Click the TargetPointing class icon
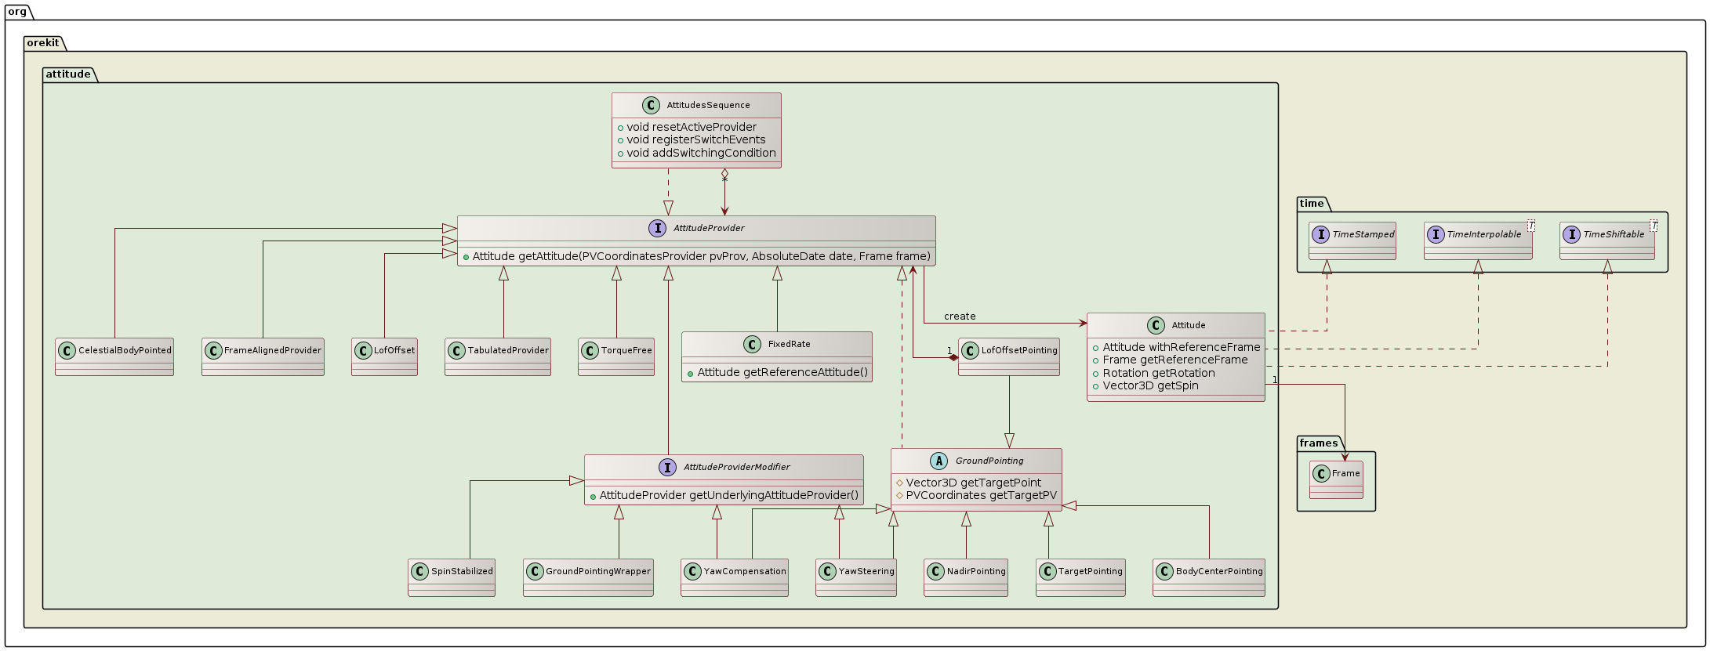The height and width of the screenshot is (651, 1710). pos(1048,571)
